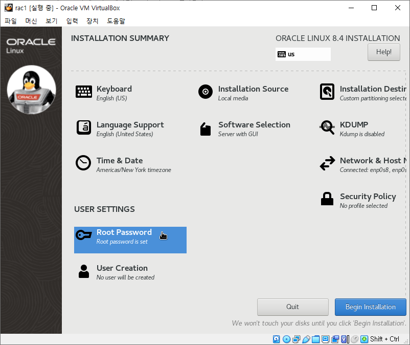Open Time & Date title label

120,160
